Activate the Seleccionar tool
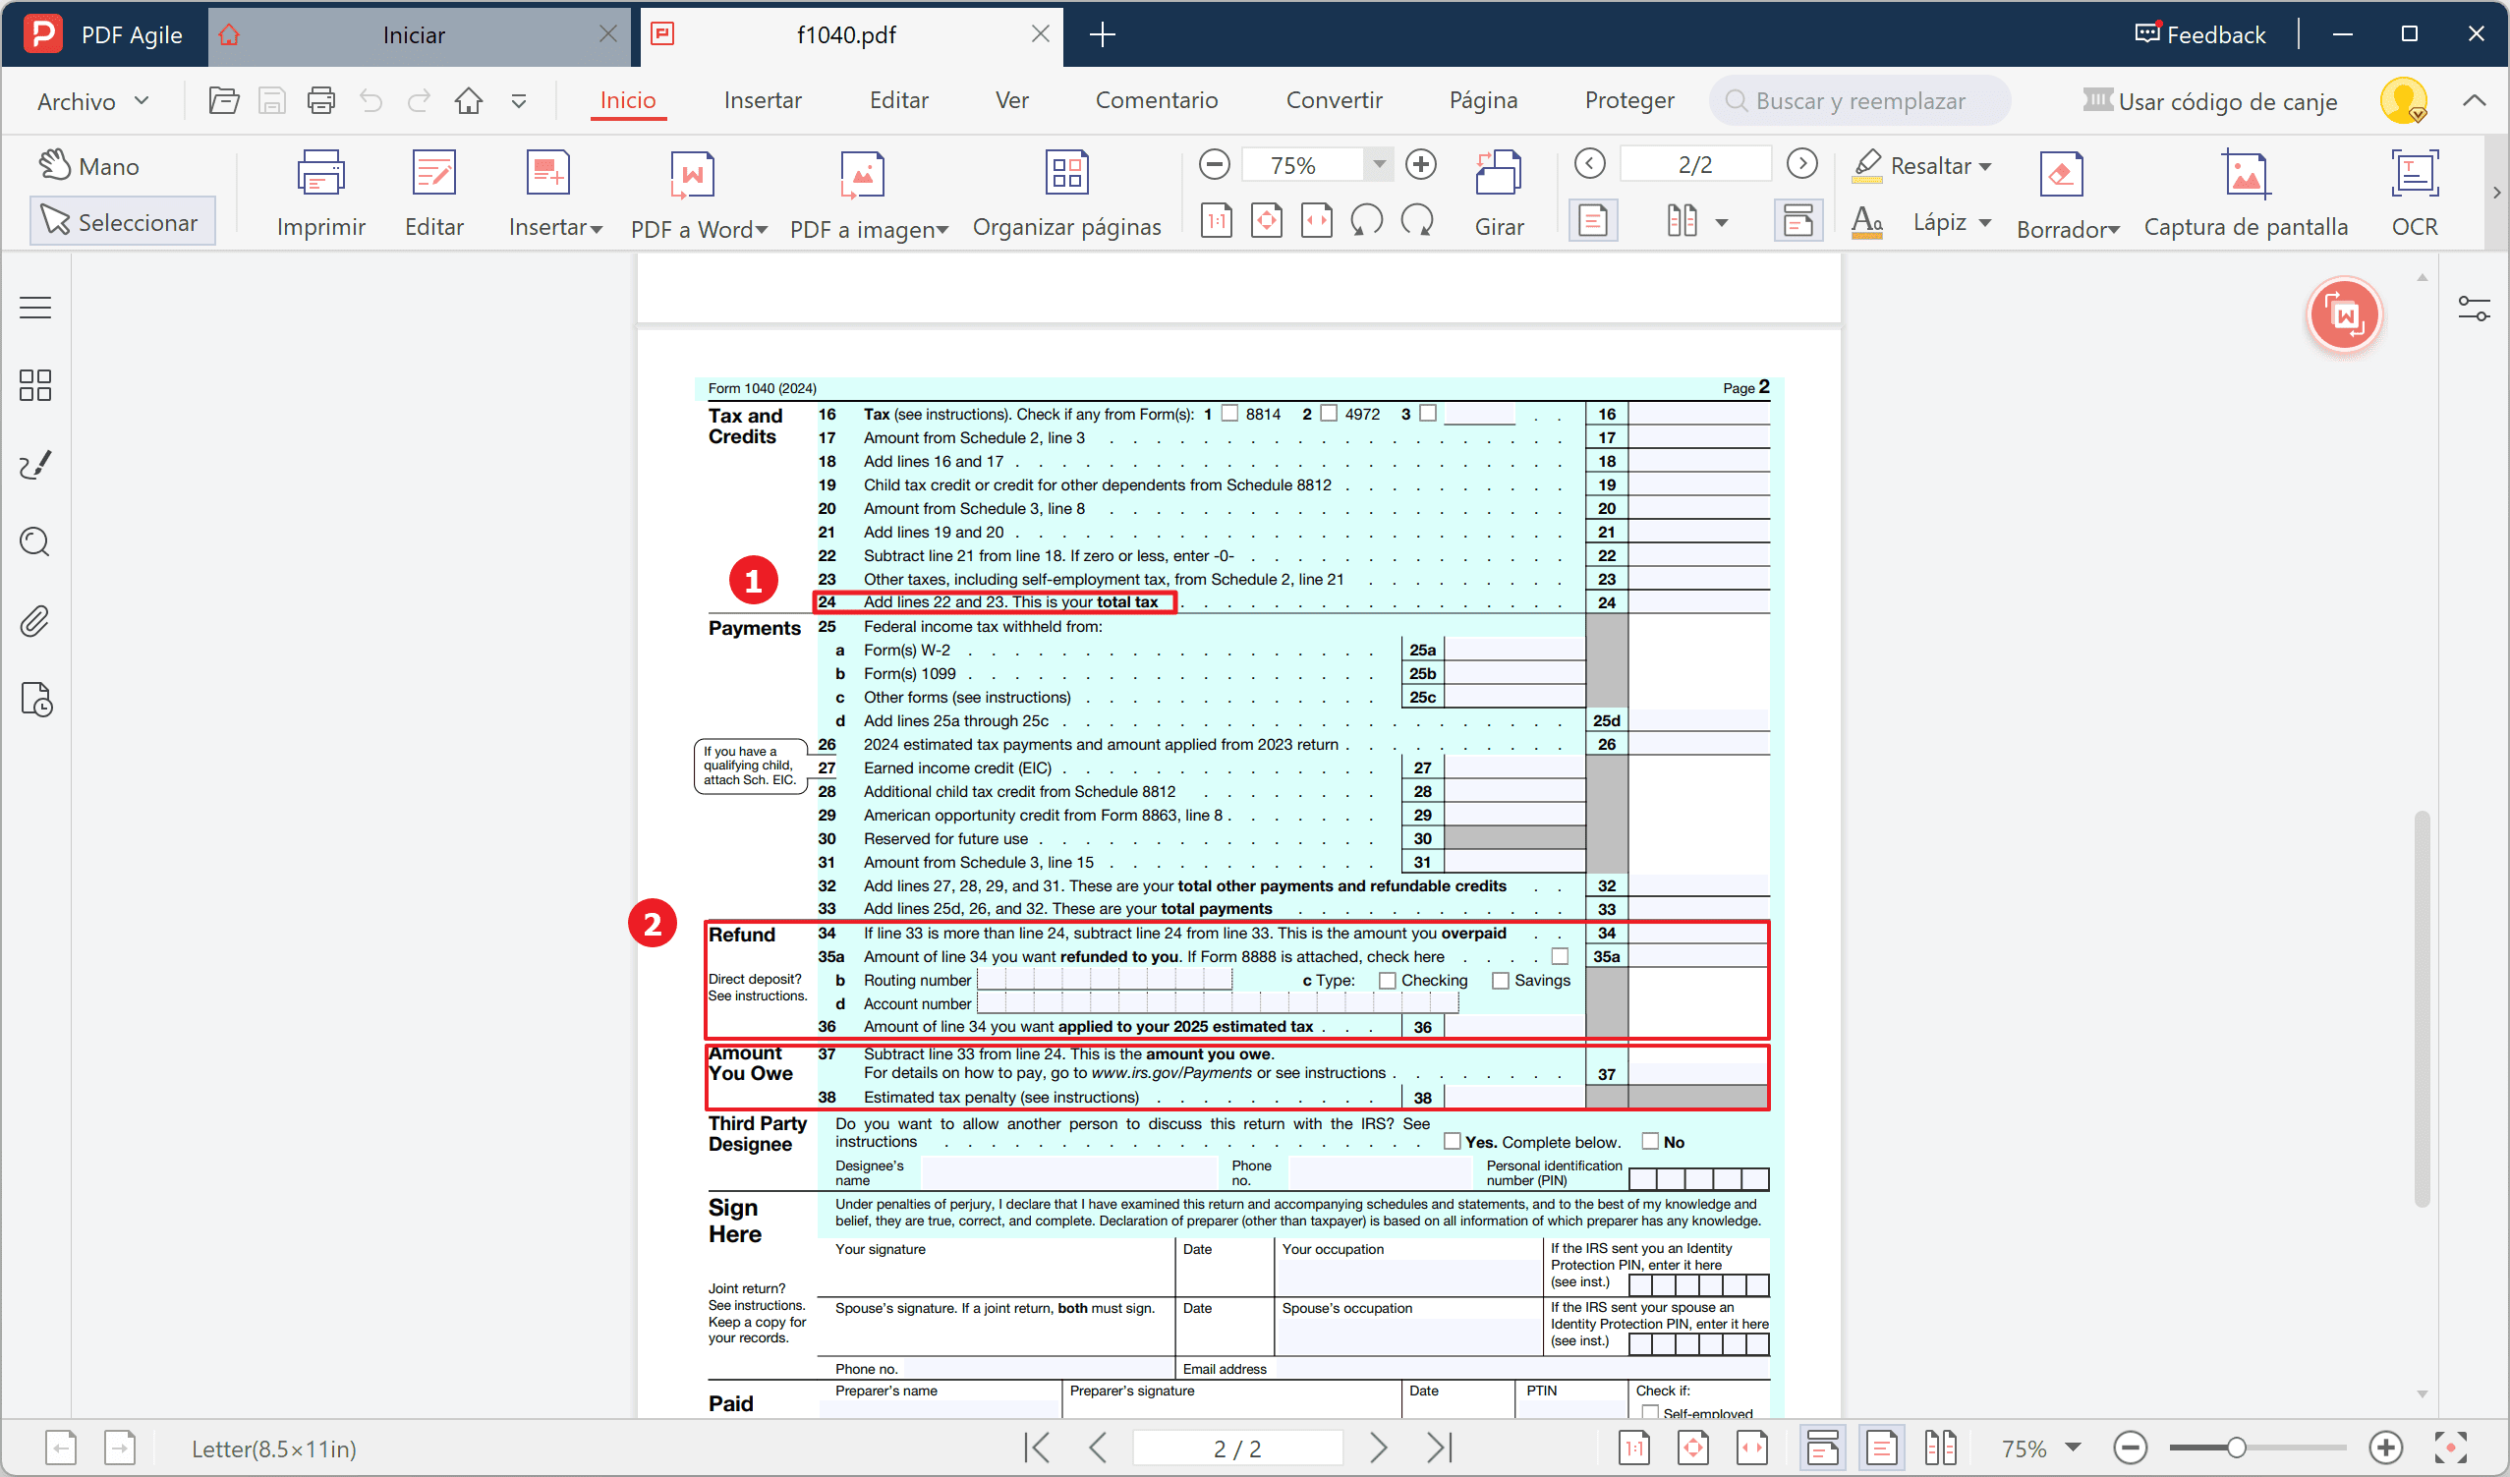 pos(122,221)
